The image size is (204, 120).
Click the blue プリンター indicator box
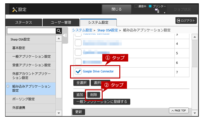click(x=150, y=6)
